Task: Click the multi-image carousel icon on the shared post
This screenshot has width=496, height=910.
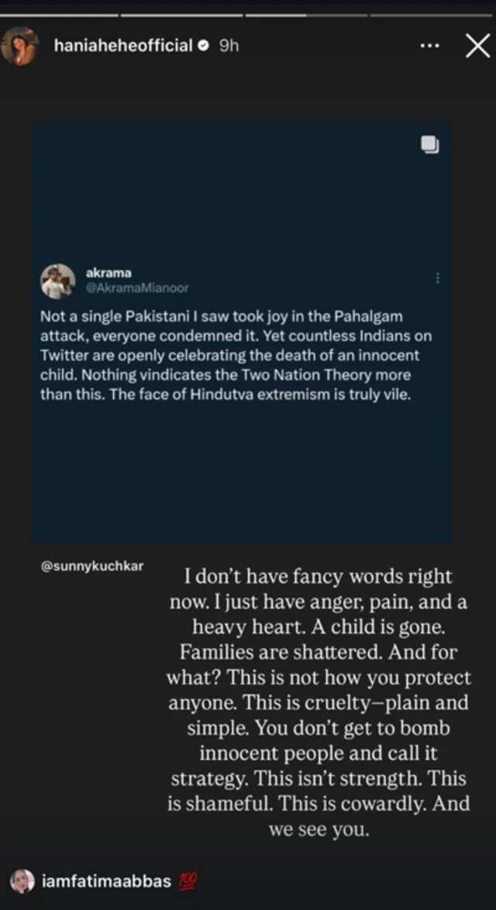Action: click(429, 145)
